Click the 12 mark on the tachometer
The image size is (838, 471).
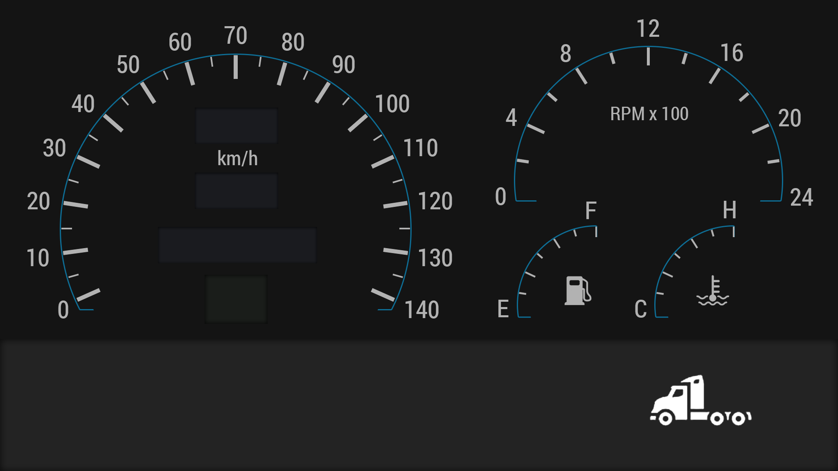click(x=648, y=29)
